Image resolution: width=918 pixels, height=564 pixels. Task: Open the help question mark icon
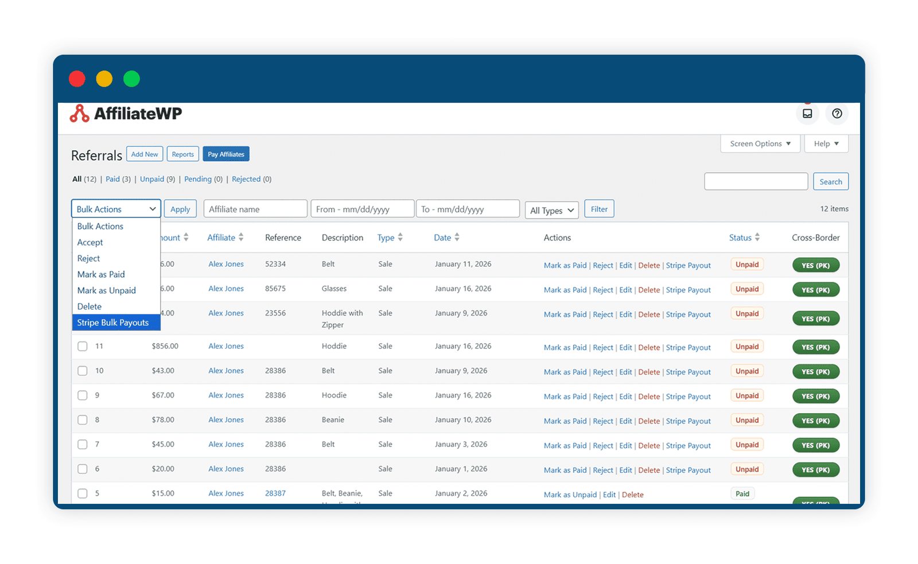(x=837, y=114)
